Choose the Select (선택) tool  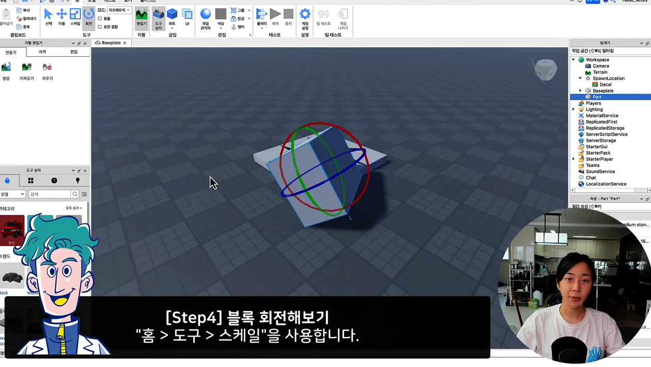coord(48,17)
